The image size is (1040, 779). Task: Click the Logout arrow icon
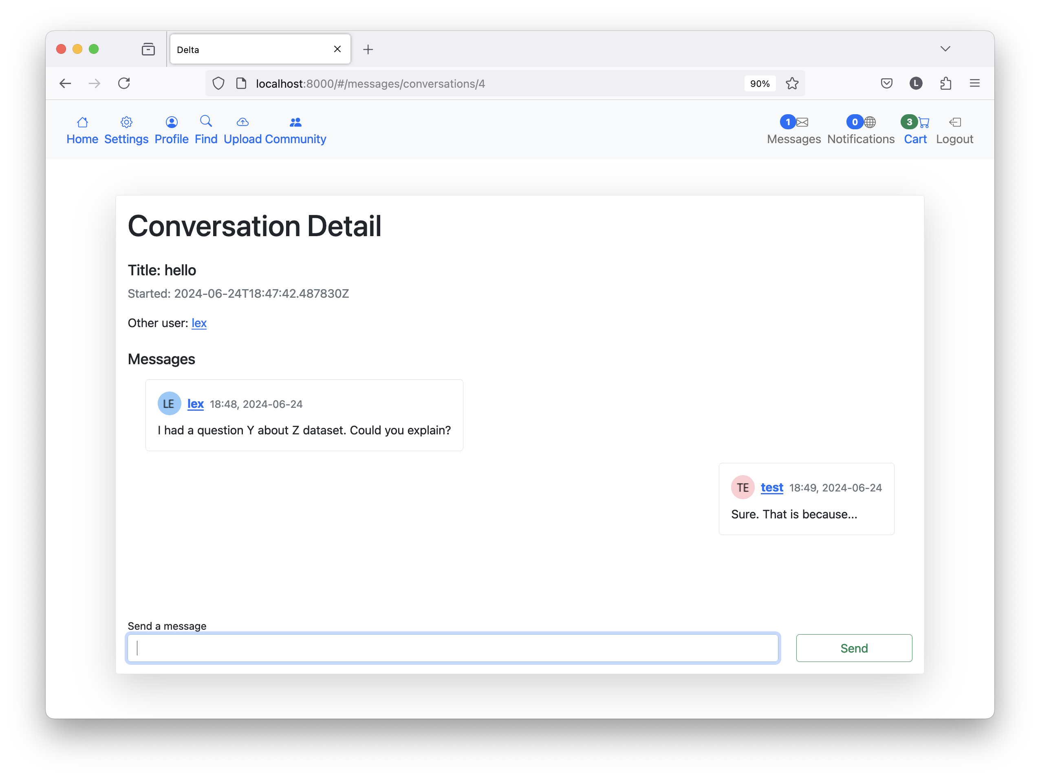pos(954,122)
